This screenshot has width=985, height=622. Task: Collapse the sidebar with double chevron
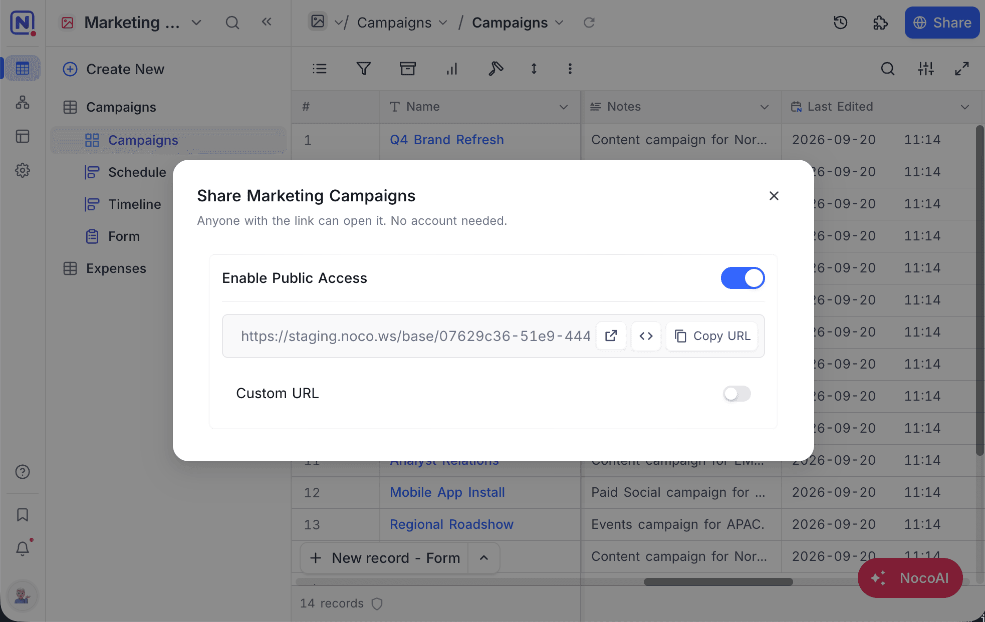click(x=267, y=22)
